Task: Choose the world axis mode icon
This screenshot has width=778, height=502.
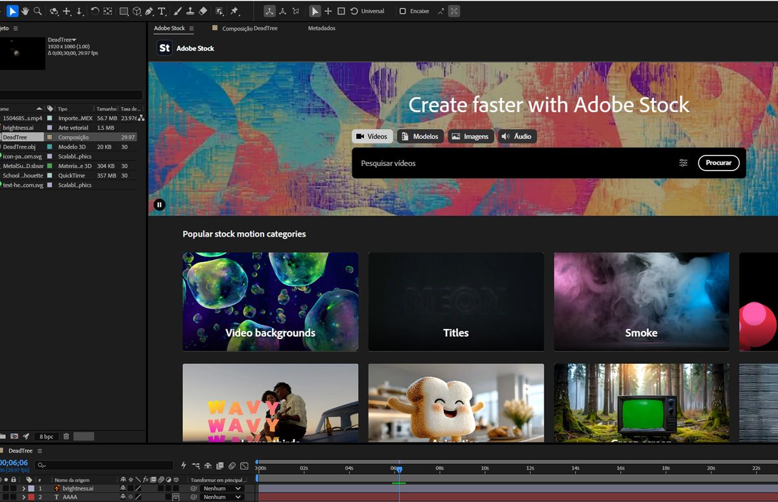Action: point(283,11)
